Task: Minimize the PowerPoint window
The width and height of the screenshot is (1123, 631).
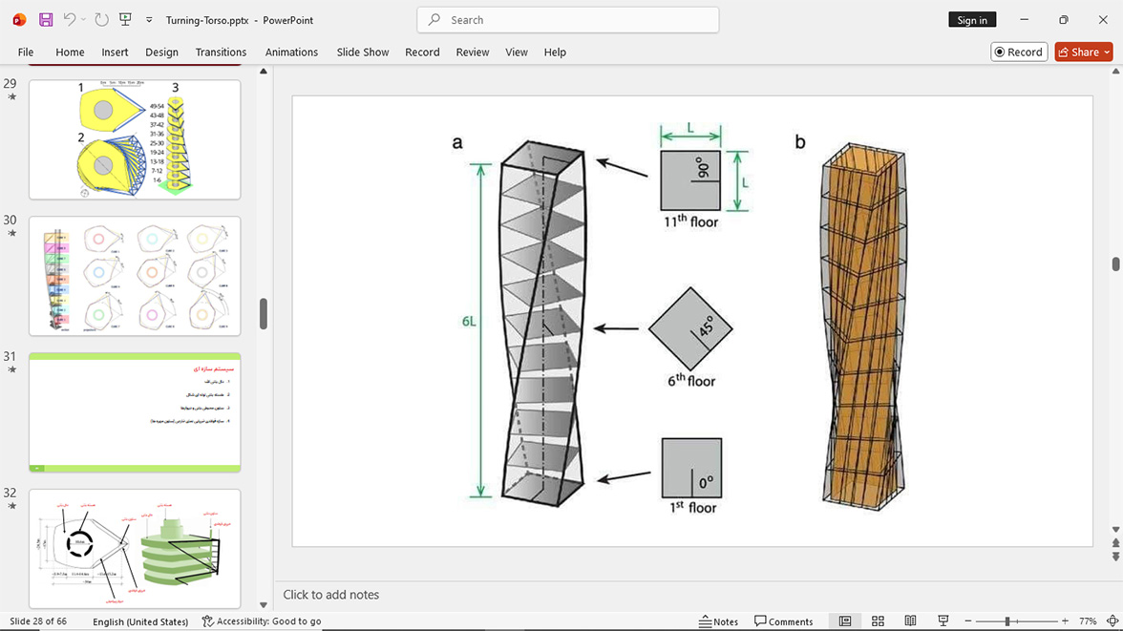Action: pyautogui.click(x=1024, y=20)
